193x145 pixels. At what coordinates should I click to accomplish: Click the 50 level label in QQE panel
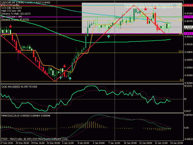tap(185, 99)
